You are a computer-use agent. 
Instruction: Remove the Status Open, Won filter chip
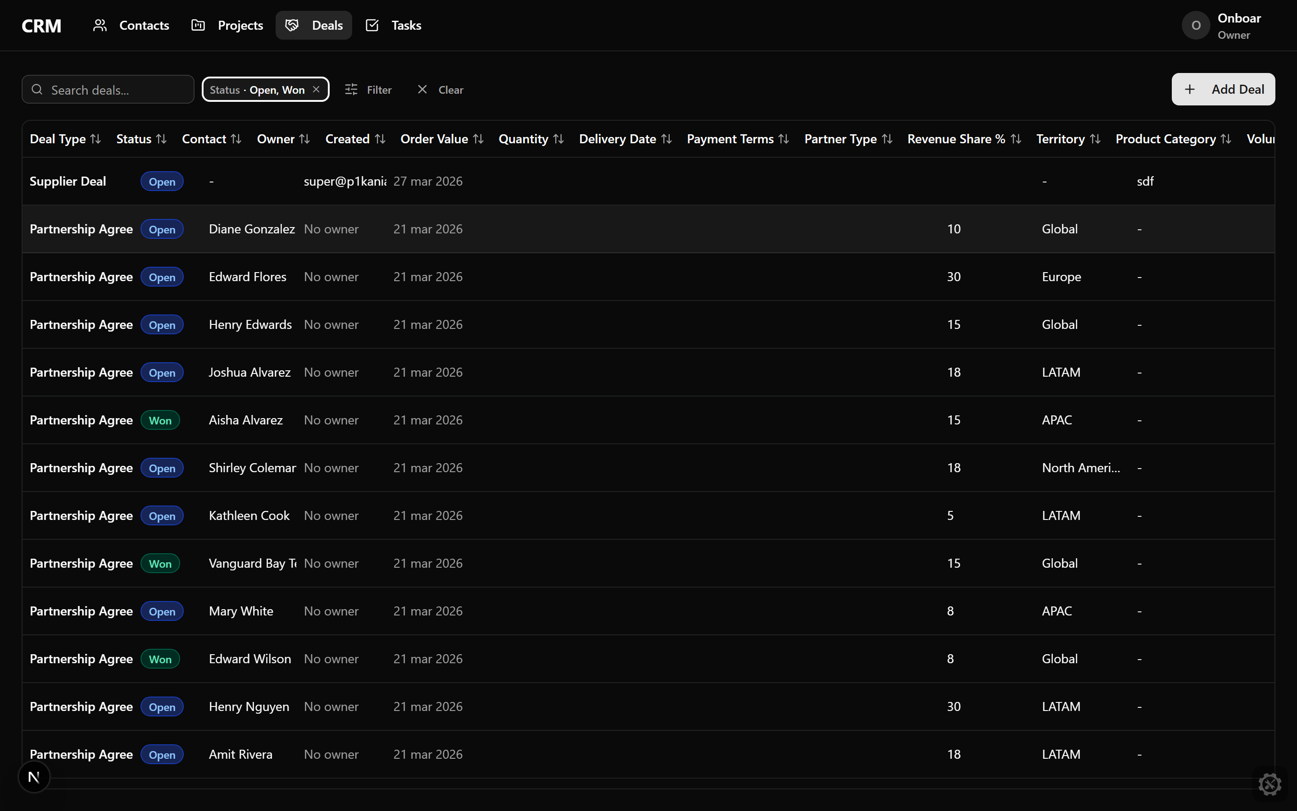(x=316, y=90)
